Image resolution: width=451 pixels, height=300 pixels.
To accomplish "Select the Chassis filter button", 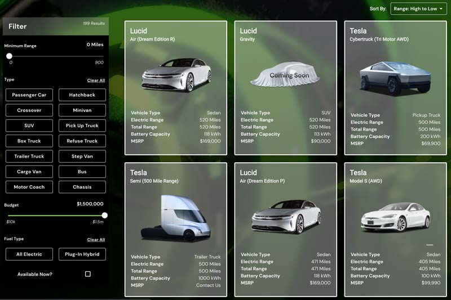I will [x=82, y=187].
